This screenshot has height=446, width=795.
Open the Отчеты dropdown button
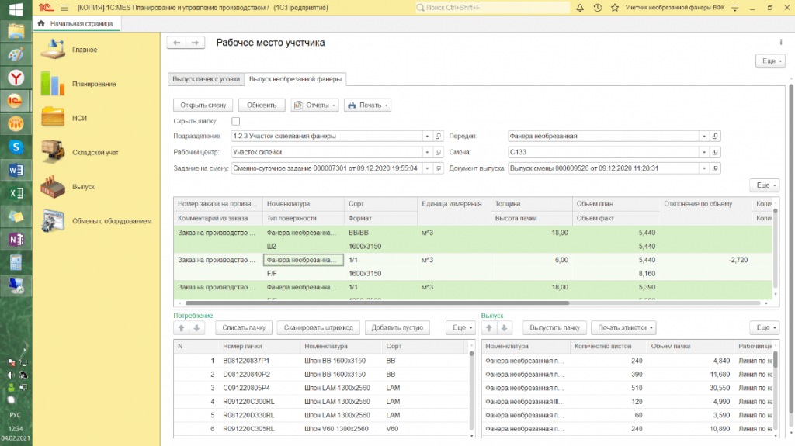pyautogui.click(x=314, y=105)
